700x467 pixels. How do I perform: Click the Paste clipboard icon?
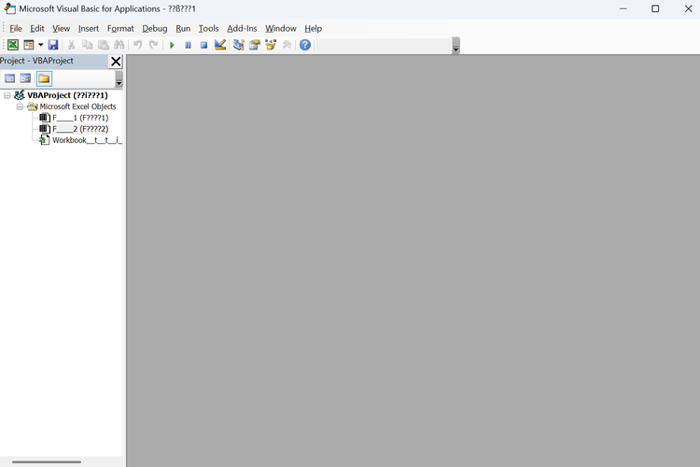tap(103, 45)
